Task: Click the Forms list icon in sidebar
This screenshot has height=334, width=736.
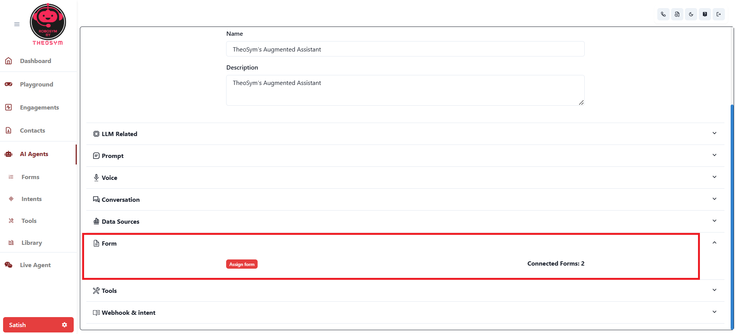Action: (x=11, y=177)
